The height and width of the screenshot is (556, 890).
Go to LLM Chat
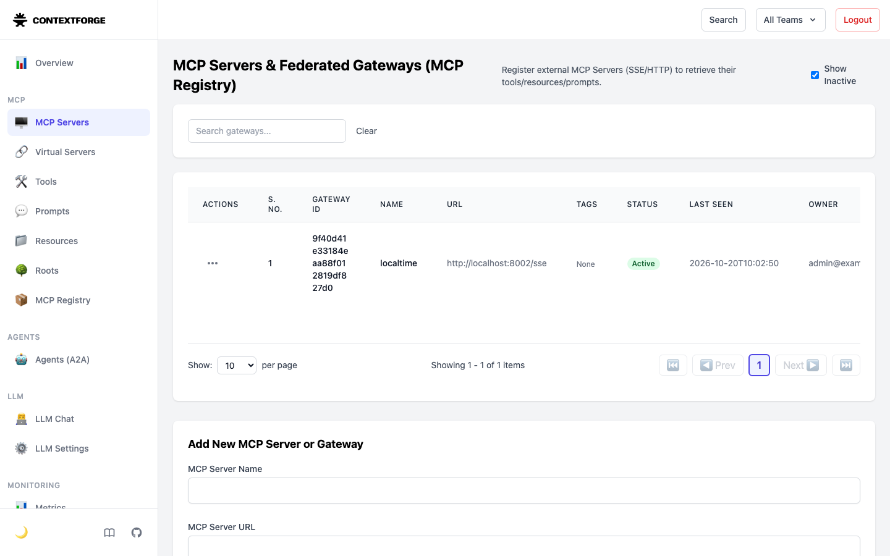pos(78,419)
